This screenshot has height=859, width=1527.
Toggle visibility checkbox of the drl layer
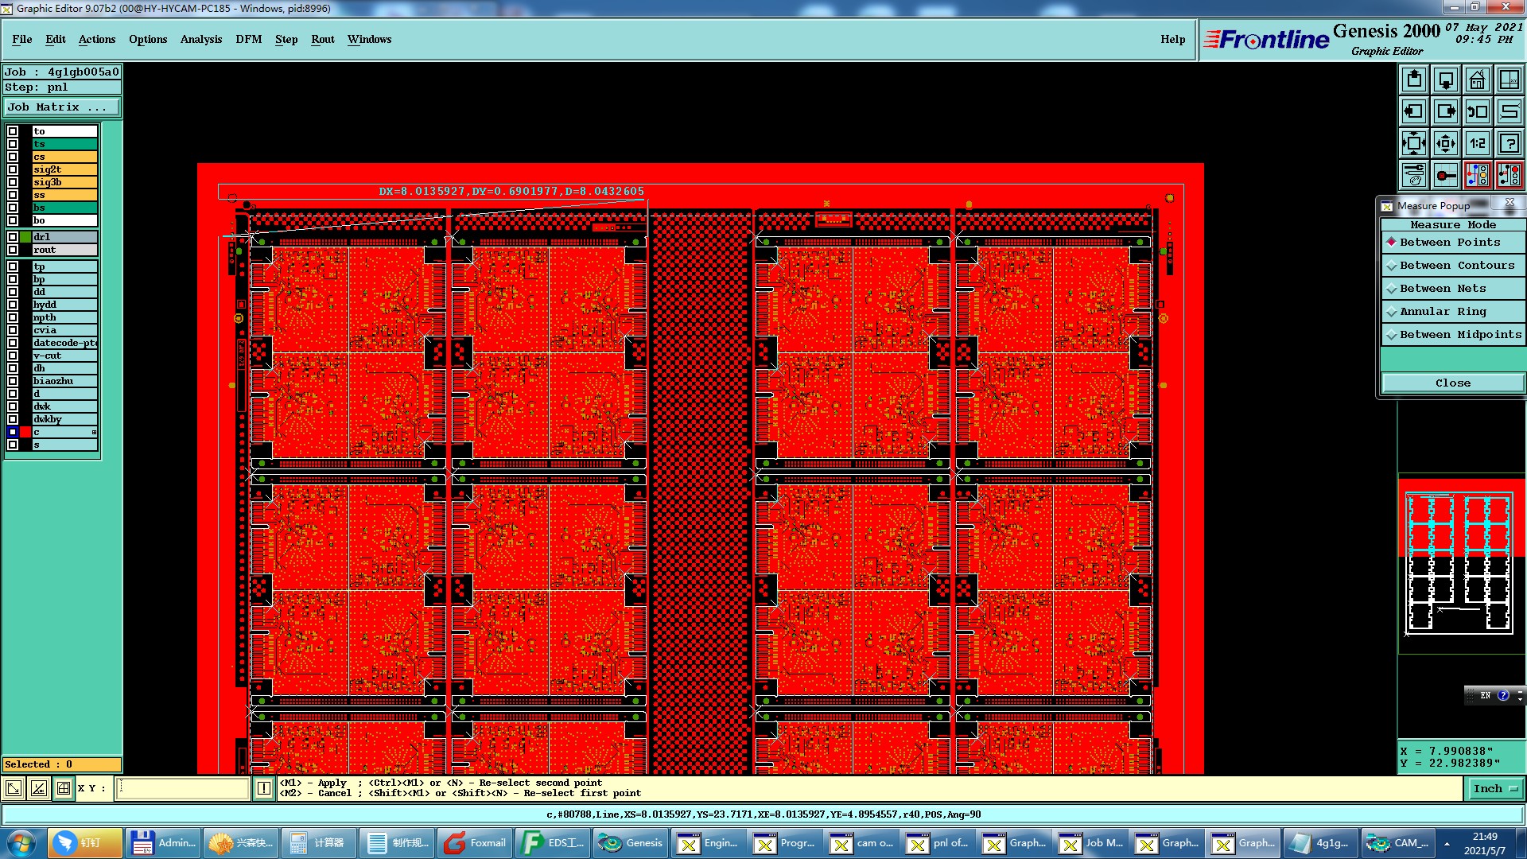click(x=13, y=237)
